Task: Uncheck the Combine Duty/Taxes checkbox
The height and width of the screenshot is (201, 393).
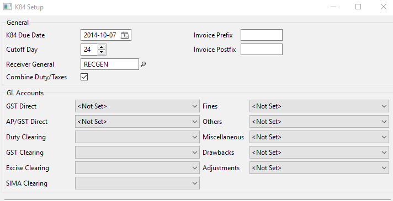Action: [84, 77]
